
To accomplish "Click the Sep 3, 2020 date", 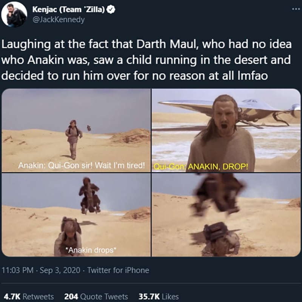I will point(60,270).
